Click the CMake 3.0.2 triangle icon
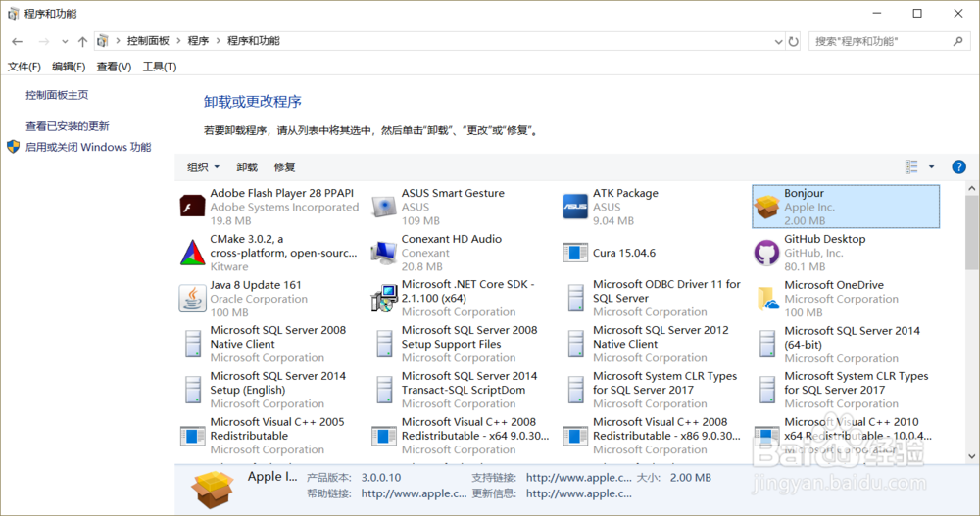This screenshot has width=980, height=516. (x=192, y=253)
